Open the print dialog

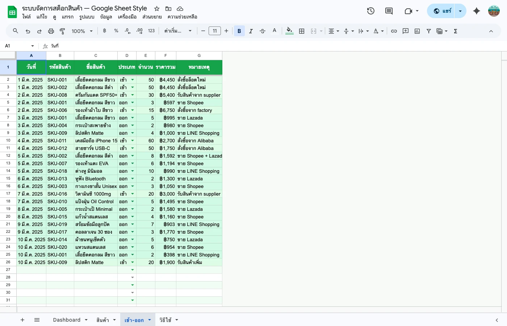(x=51, y=31)
